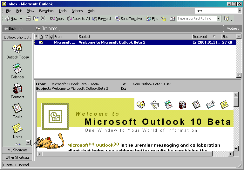Click preview pane vertical scrollbar thumb
The height and width of the screenshot is (170, 244).
pyautogui.click(x=236, y=102)
